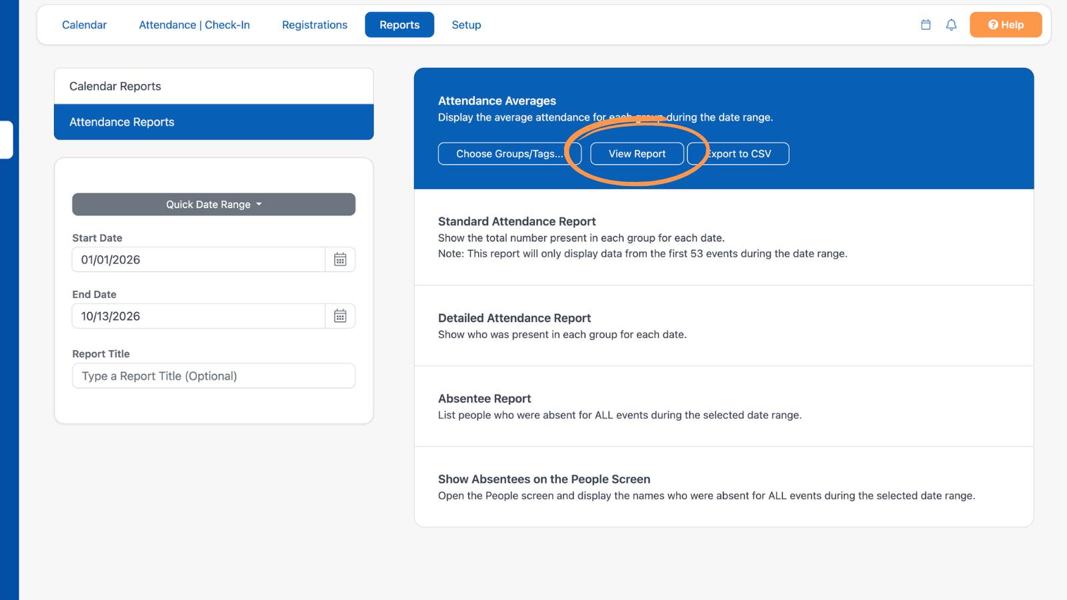Click the End Date input field
The image size is (1067, 600).
click(199, 316)
